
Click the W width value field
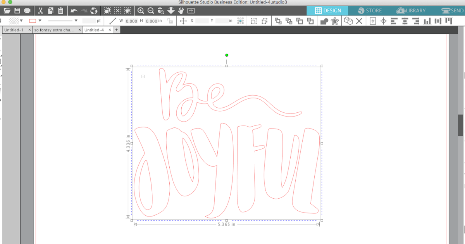131,21
